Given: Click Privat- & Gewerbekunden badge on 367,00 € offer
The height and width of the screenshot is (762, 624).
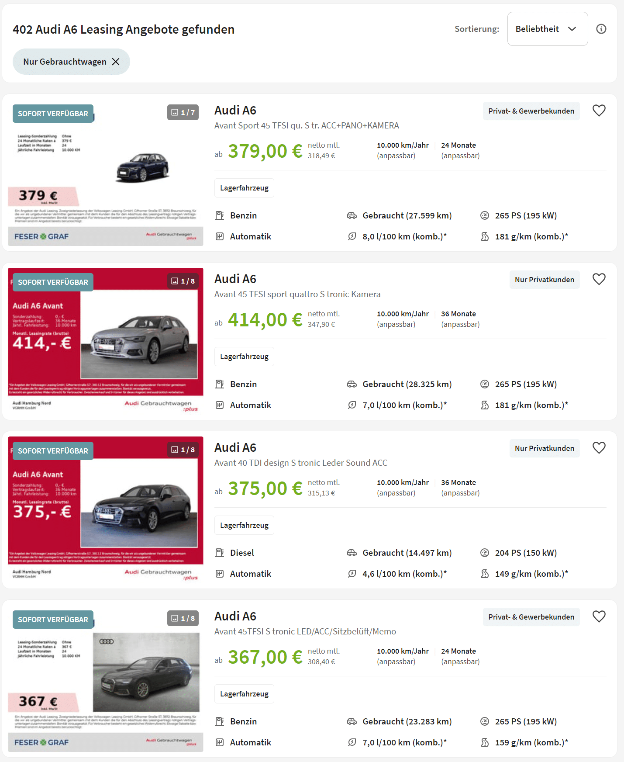Looking at the screenshot, I should pos(531,617).
